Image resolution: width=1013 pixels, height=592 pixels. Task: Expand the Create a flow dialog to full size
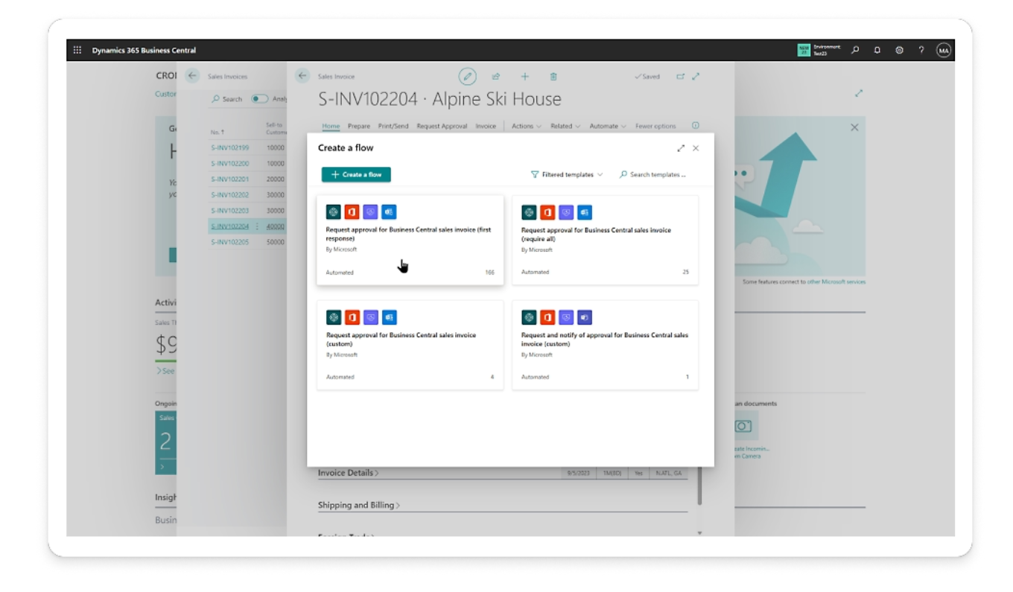click(x=681, y=148)
